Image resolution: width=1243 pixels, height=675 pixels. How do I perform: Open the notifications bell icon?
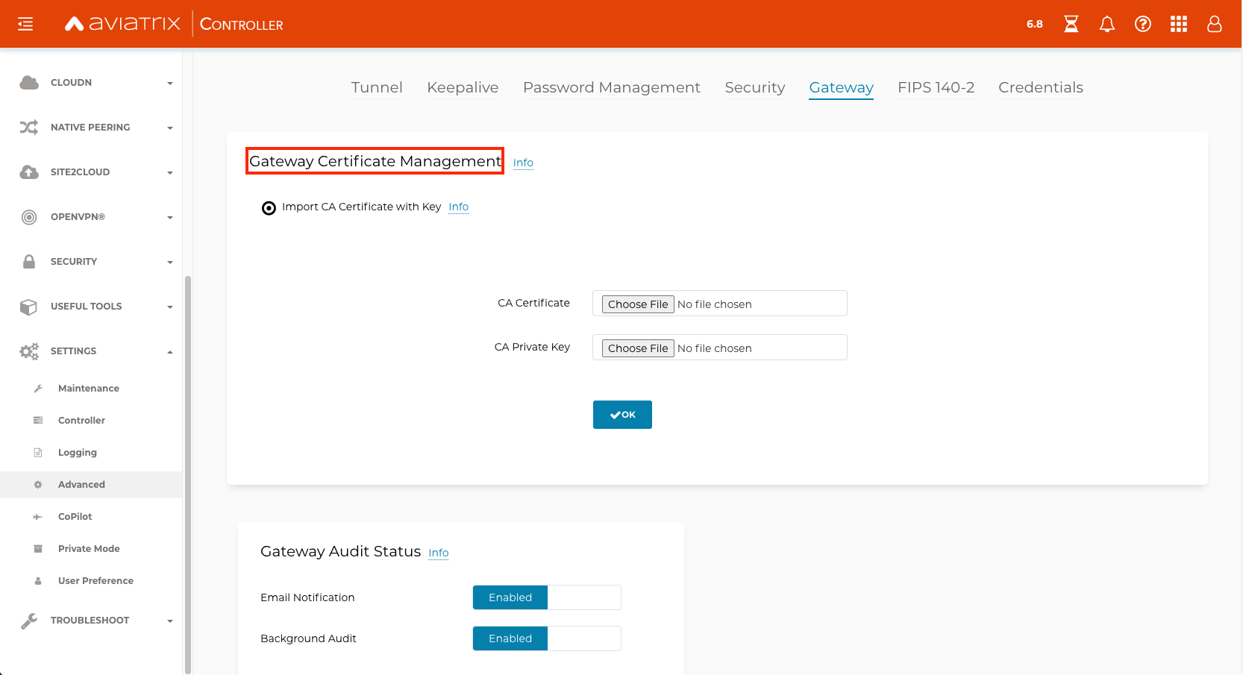click(x=1106, y=25)
